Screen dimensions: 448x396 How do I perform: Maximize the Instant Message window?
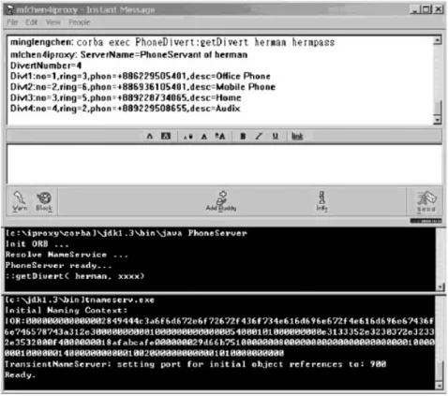coord(426,9)
